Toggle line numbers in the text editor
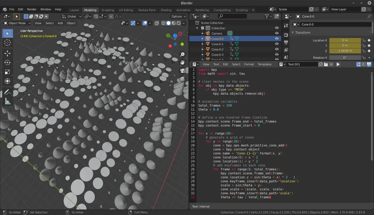Image resolution: width=374 pixels, height=215 pixels. tap(359, 64)
